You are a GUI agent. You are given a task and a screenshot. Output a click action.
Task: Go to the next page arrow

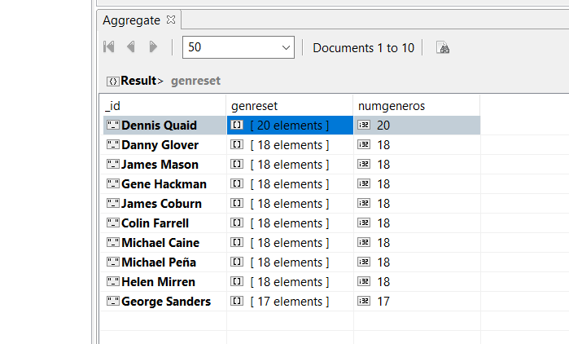click(153, 47)
